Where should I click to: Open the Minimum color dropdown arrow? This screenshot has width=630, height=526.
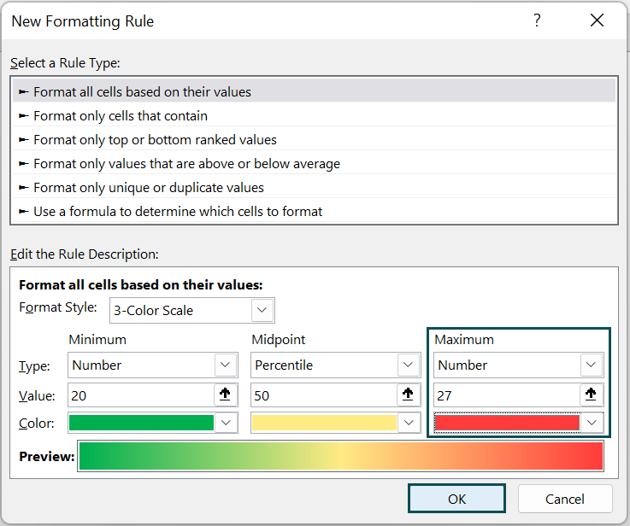click(227, 423)
